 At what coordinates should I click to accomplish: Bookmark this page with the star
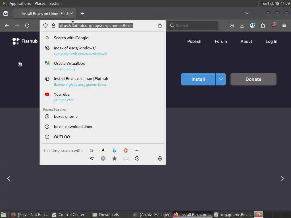tap(160, 26)
